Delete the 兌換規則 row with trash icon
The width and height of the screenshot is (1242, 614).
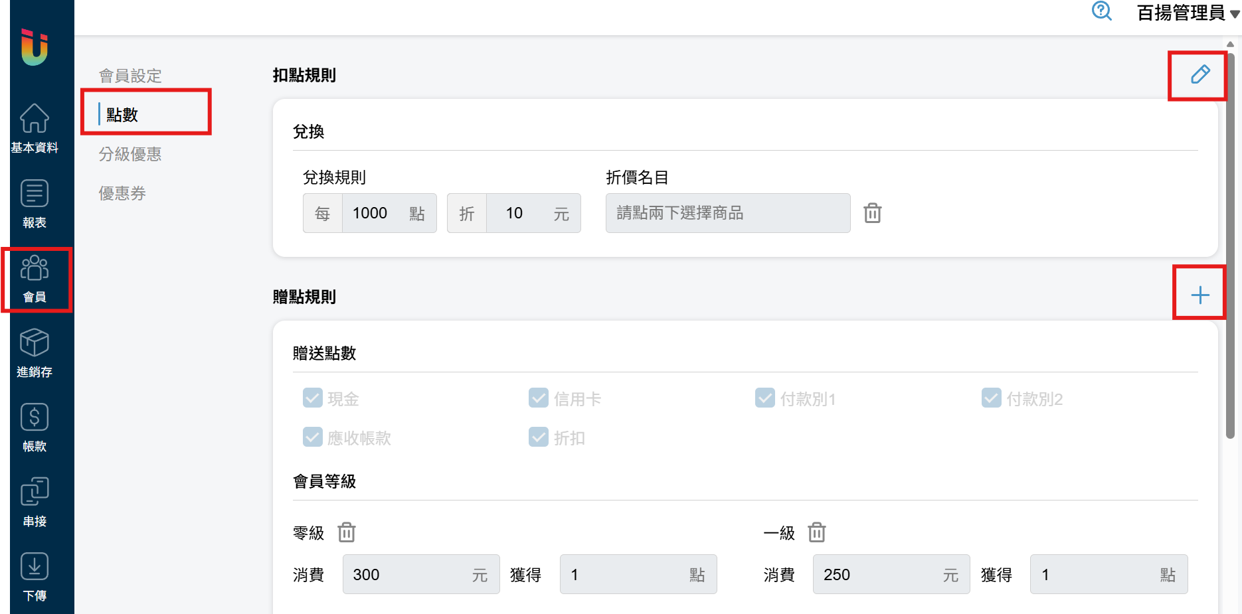pos(872,213)
